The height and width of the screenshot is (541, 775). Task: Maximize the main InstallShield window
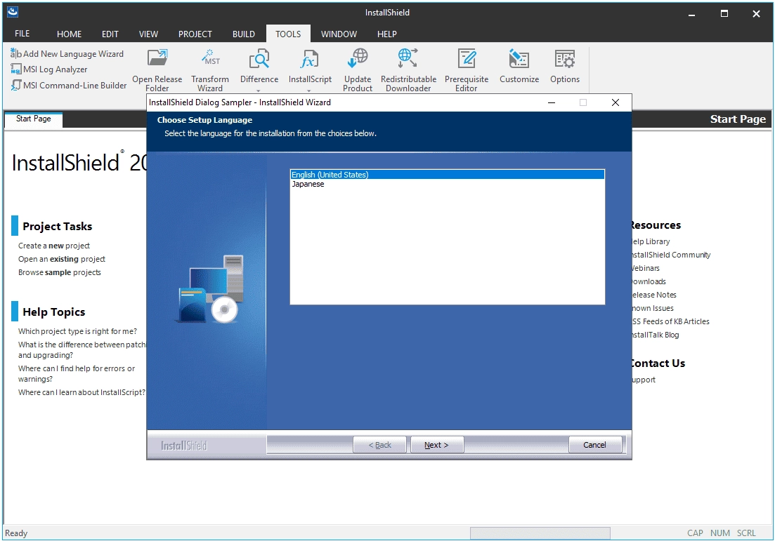coord(724,13)
